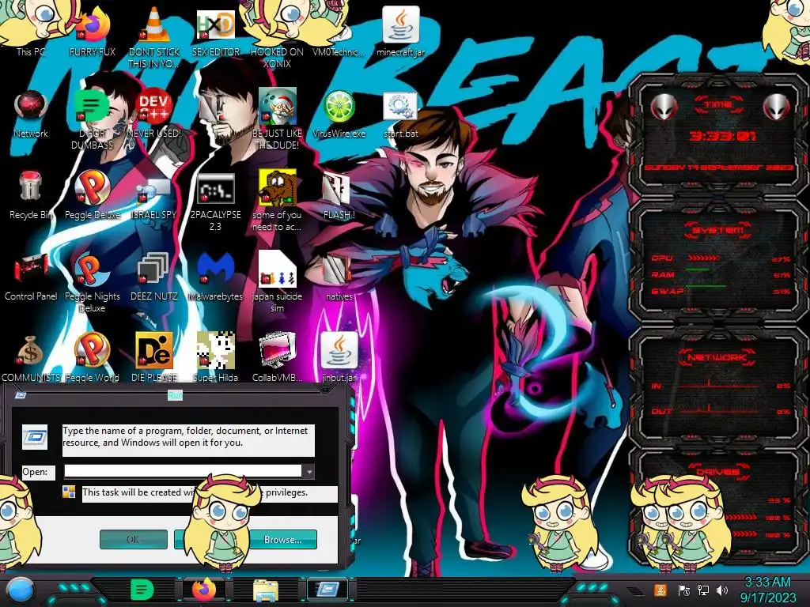This screenshot has height=607, width=810.
Task: Open the BE JUST LIKE THE DUDE! shortcut
Action: coord(278,119)
